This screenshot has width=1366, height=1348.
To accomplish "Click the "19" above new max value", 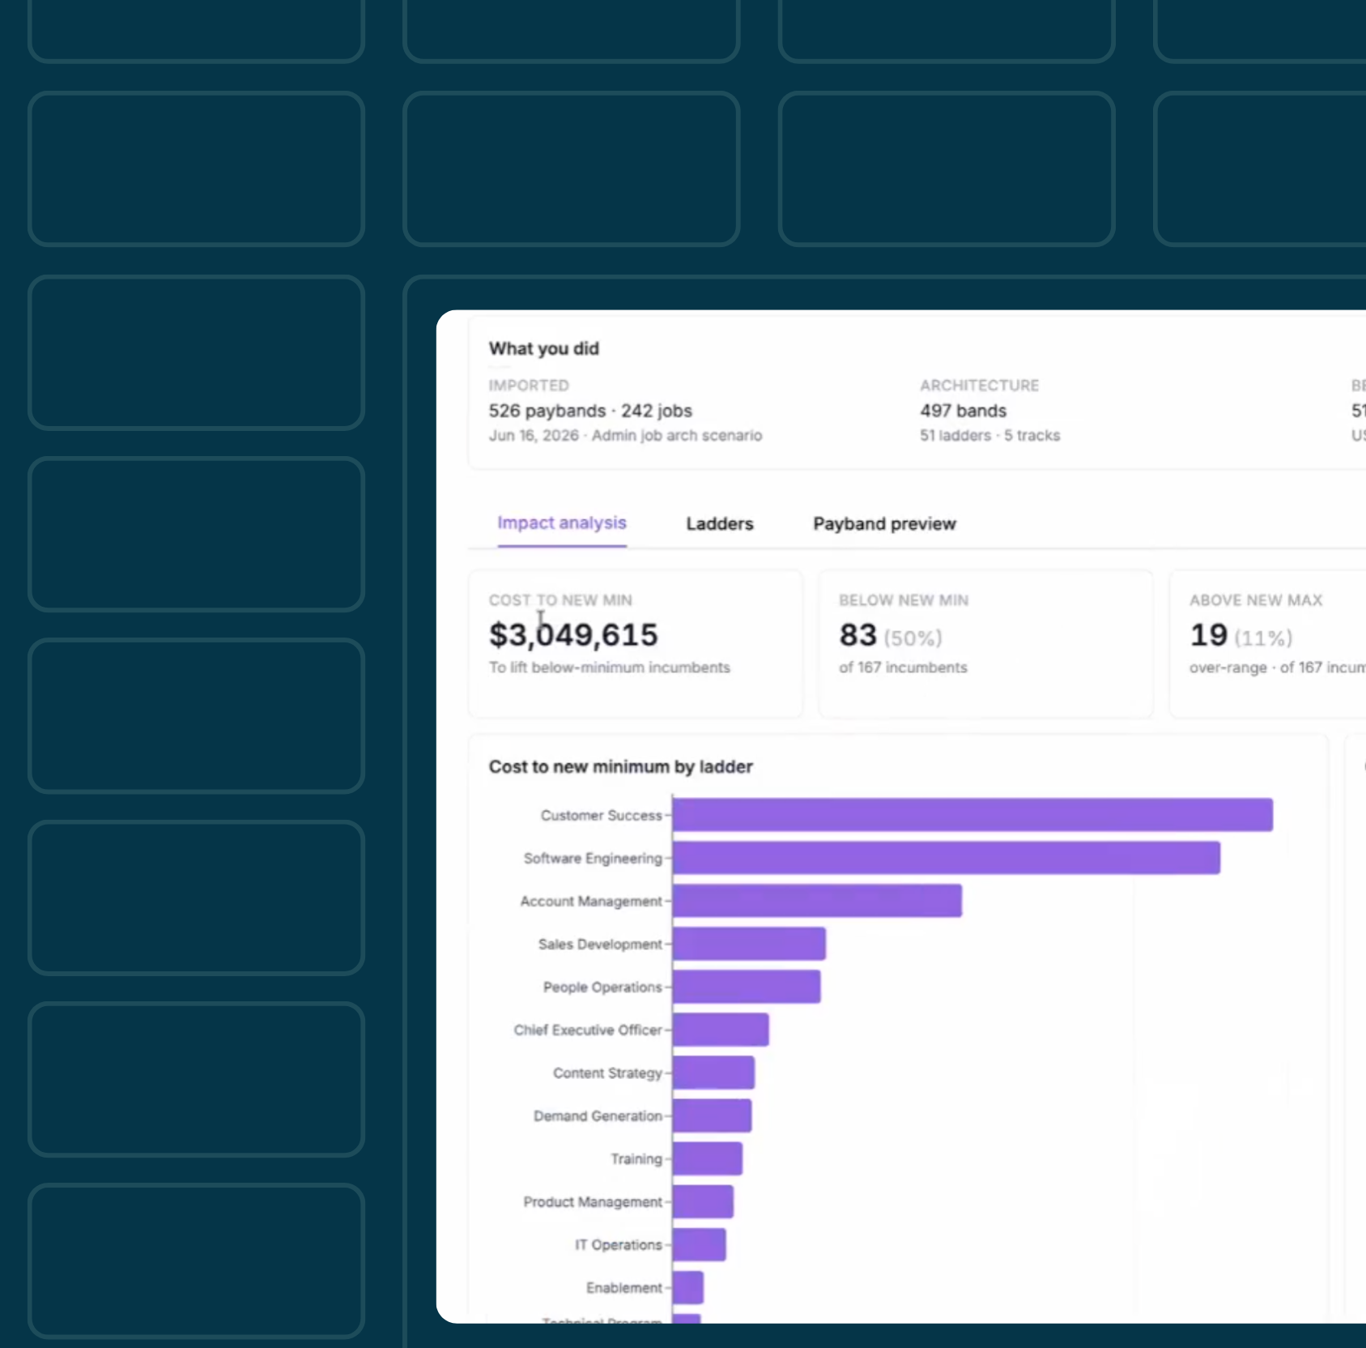I will (x=1208, y=635).
